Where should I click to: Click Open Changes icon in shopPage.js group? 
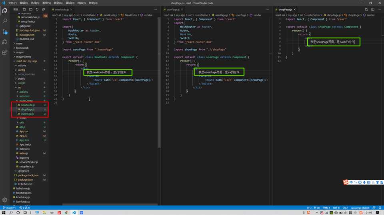point(366,10)
